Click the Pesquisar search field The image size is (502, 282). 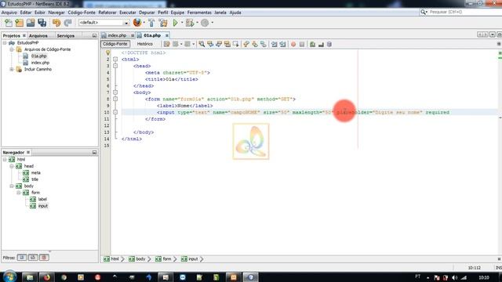[x=461, y=12]
